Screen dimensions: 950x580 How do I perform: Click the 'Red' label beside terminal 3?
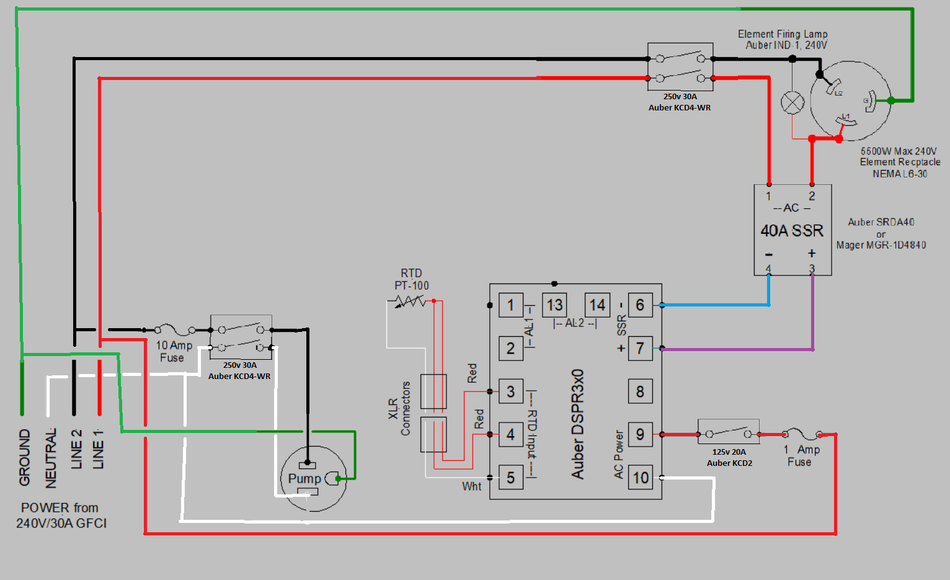click(472, 373)
